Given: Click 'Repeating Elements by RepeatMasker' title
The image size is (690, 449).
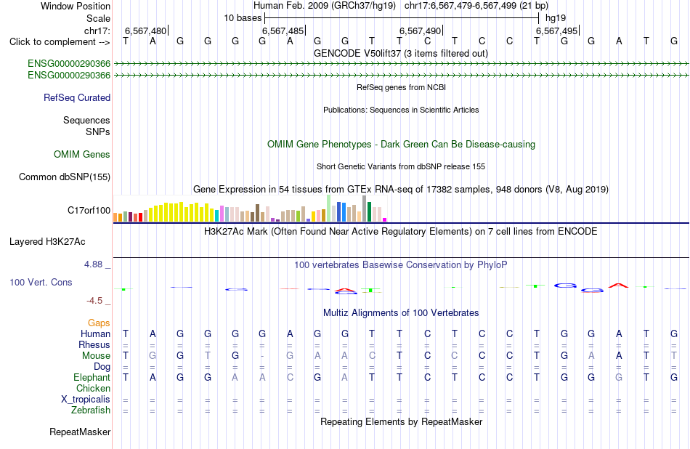Looking at the screenshot, I should 402,421.
